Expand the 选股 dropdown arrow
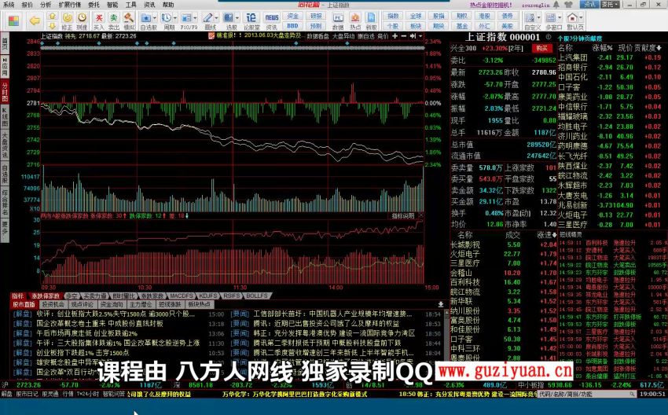Screen dimensions: 668x415 [x=237, y=18]
